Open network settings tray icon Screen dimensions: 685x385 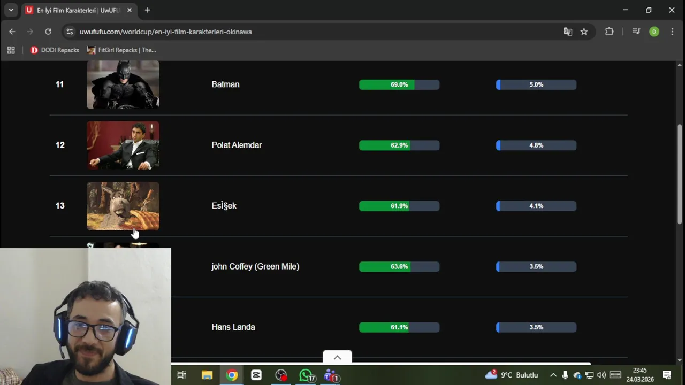589,375
